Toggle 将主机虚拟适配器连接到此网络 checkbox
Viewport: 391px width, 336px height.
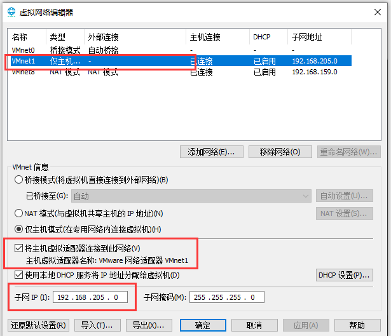pyautogui.click(x=18, y=248)
